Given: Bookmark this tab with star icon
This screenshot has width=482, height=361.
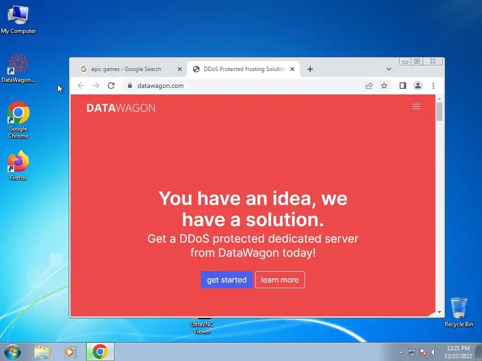Looking at the screenshot, I should click(384, 86).
